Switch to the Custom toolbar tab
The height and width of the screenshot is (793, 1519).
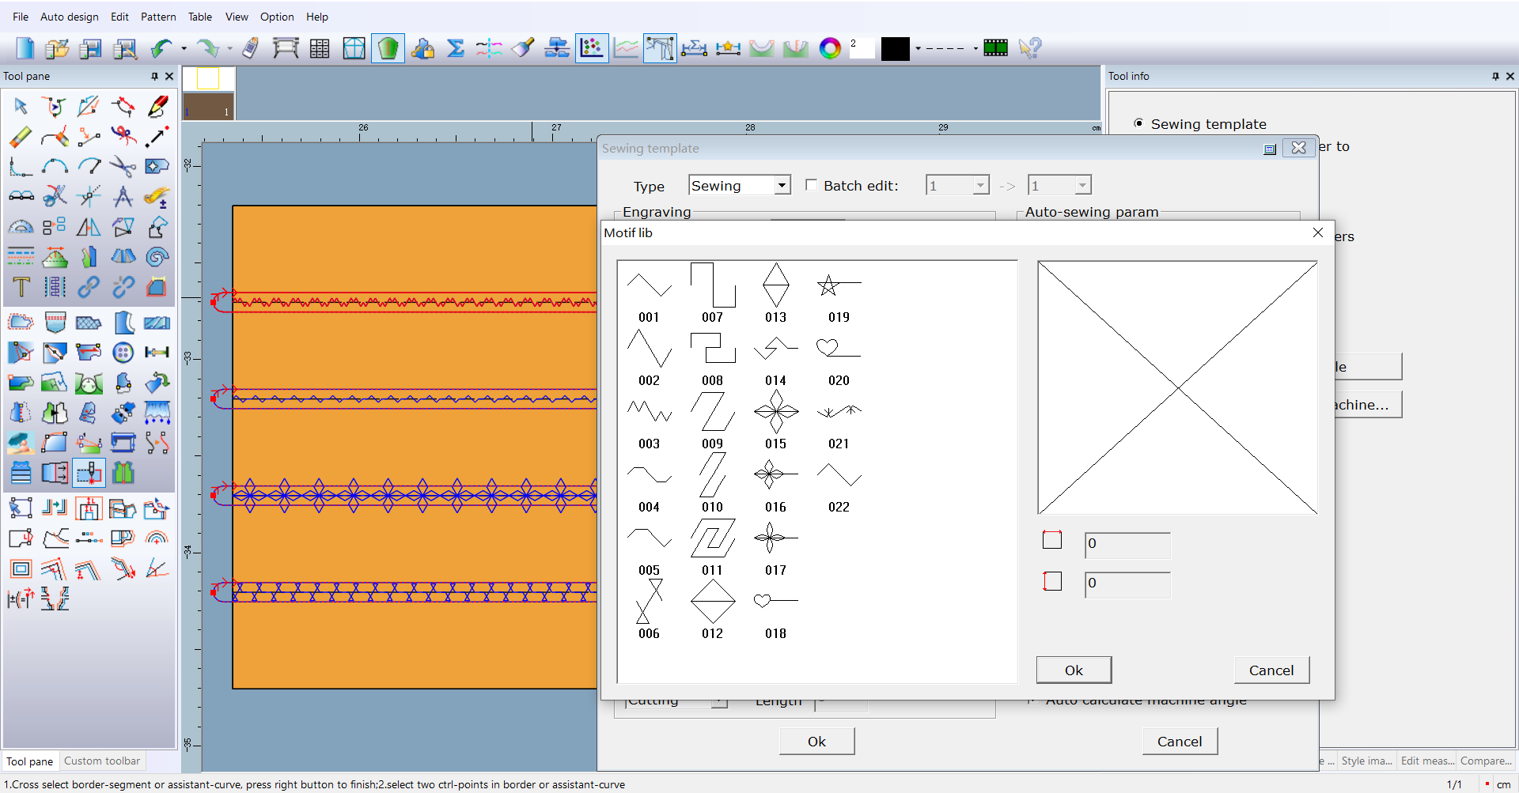click(102, 761)
